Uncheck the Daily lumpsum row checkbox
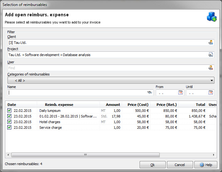 [x=9, y=111]
